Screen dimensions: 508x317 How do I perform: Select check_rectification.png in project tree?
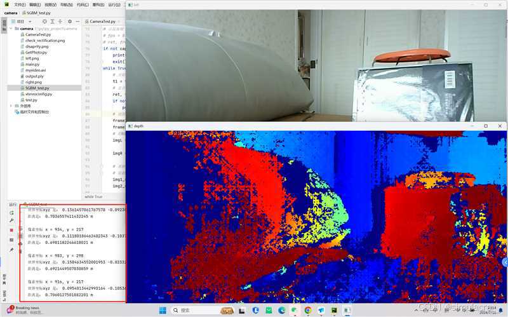[45, 41]
